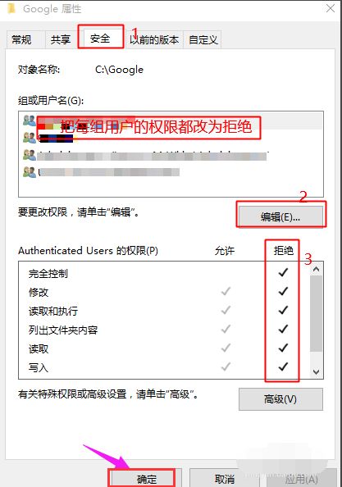
Task: Click the permissions list scroll-down arrow
Action: point(317,371)
